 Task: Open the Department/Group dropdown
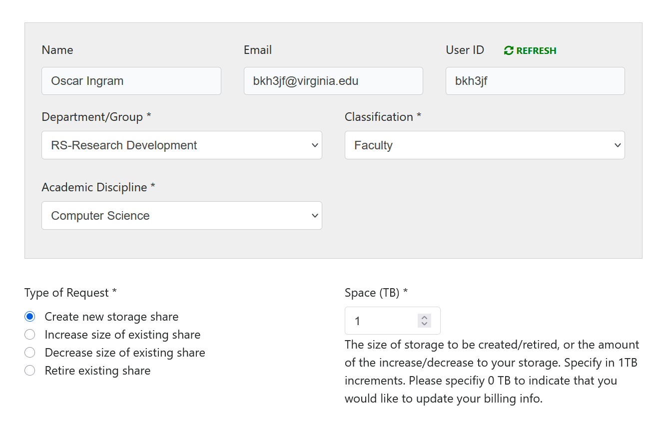(x=182, y=145)
